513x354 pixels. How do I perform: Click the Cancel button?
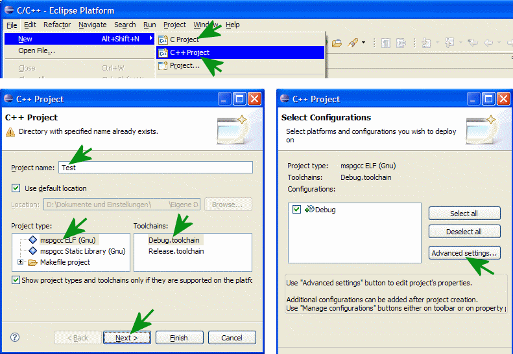tap(232, 338)
